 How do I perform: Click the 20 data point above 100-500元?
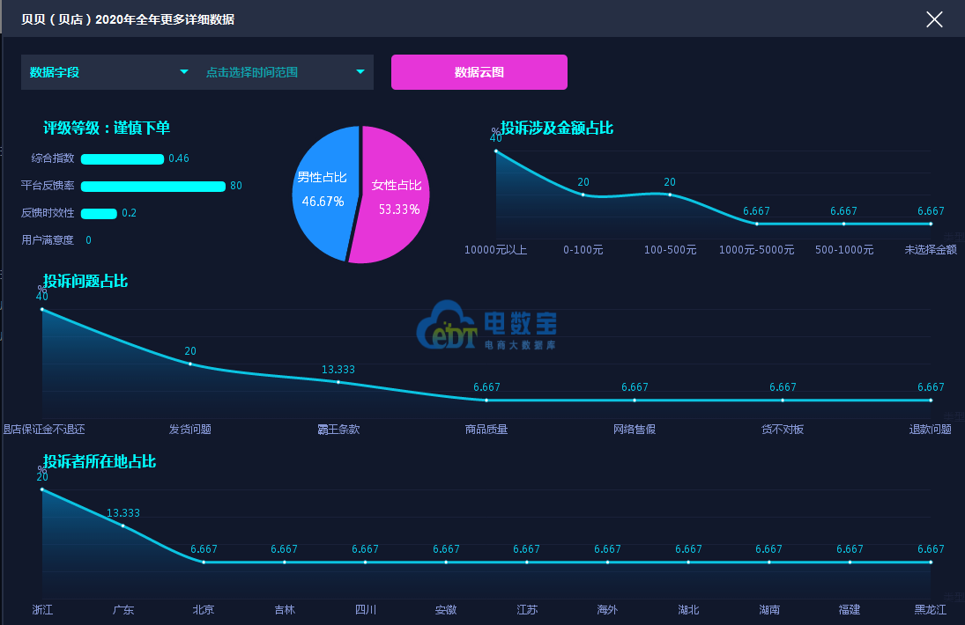click(670, 195)
